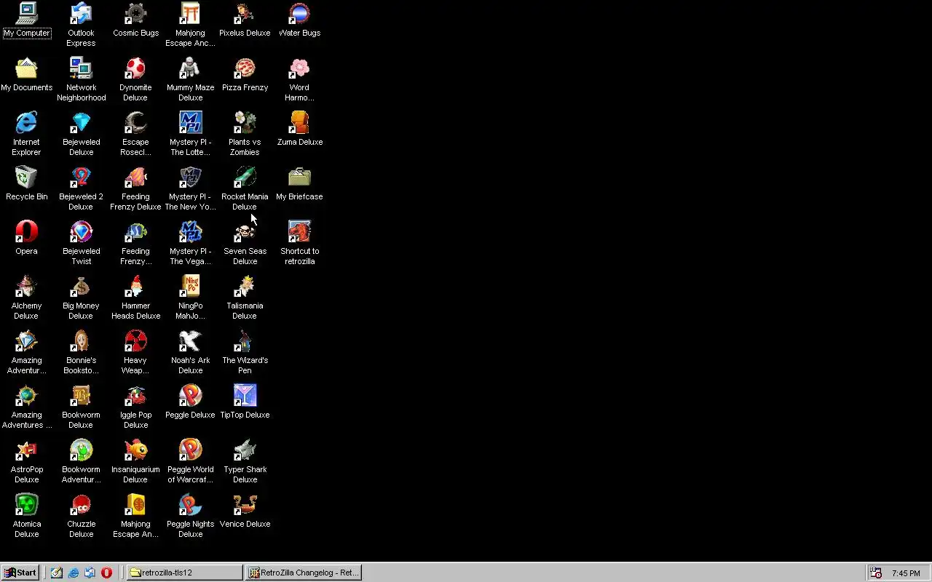
Task: Open the Start menu
Action: click(20, 573)
